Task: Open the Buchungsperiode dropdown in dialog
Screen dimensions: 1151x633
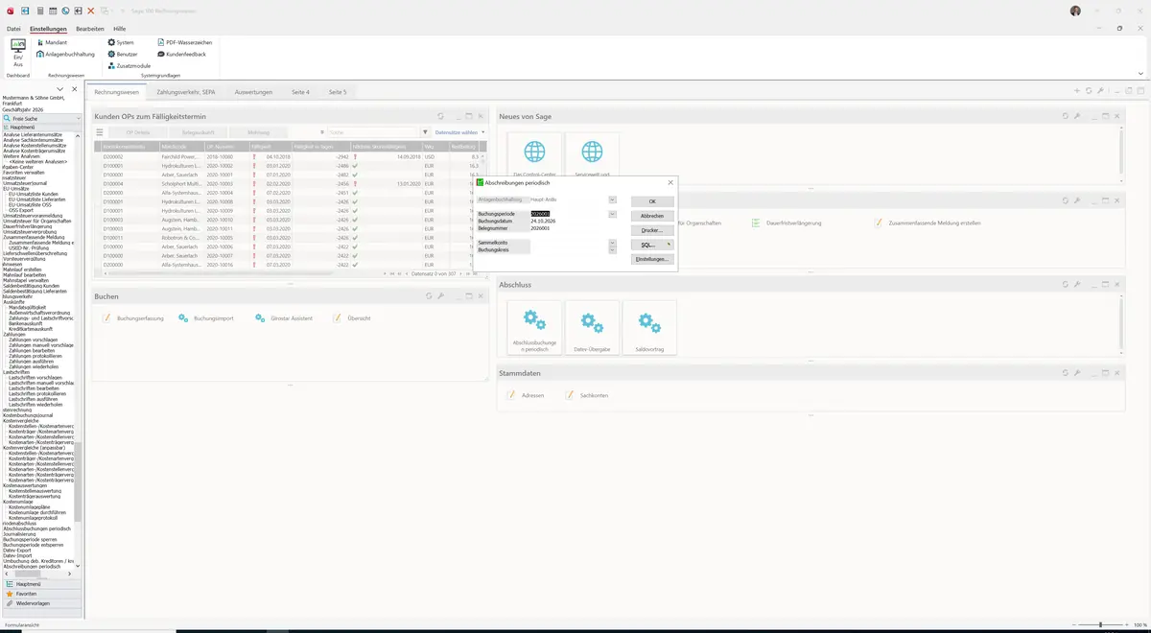Action: 612,214
